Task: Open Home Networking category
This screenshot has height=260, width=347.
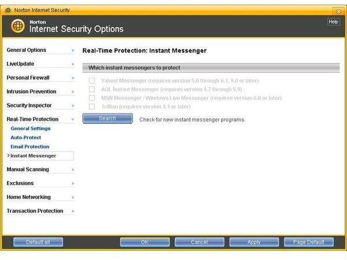Action: tap(28, 197)
